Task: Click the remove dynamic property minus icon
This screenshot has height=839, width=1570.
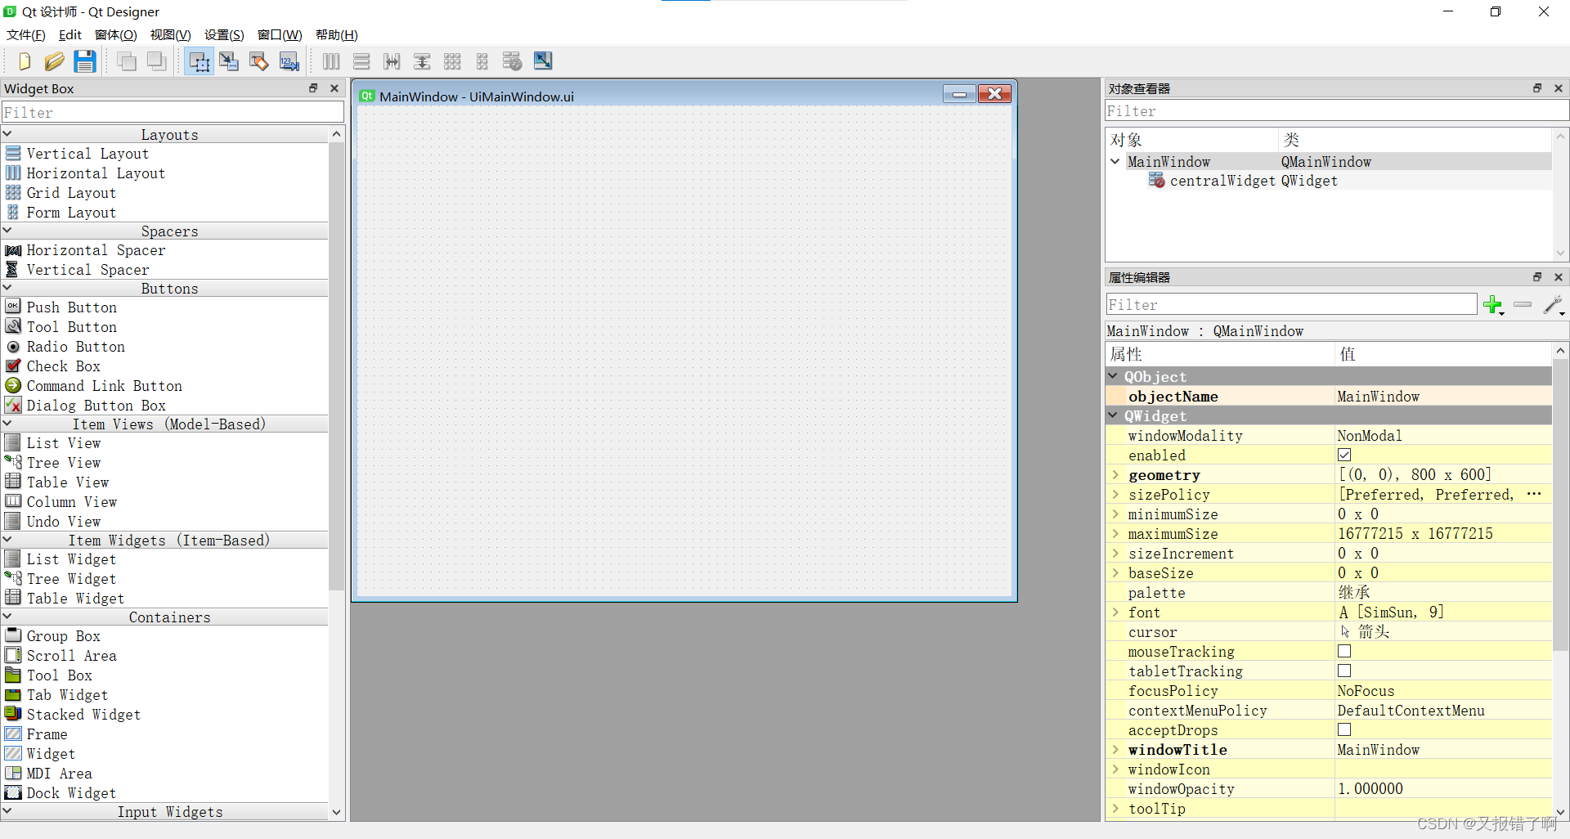Action: [1523, 305]
